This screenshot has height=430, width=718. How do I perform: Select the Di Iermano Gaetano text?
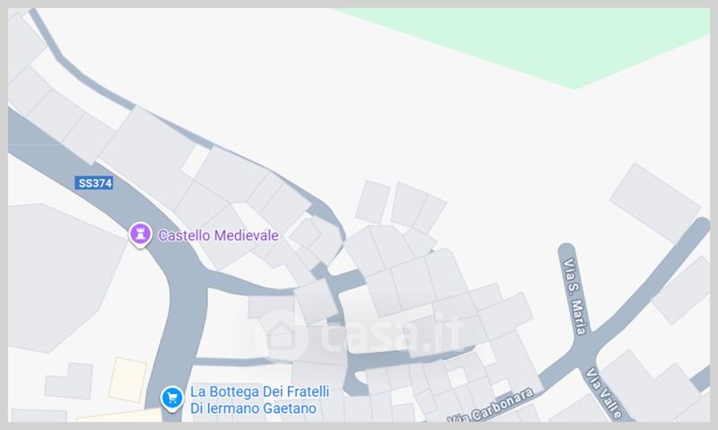(253, 408)
